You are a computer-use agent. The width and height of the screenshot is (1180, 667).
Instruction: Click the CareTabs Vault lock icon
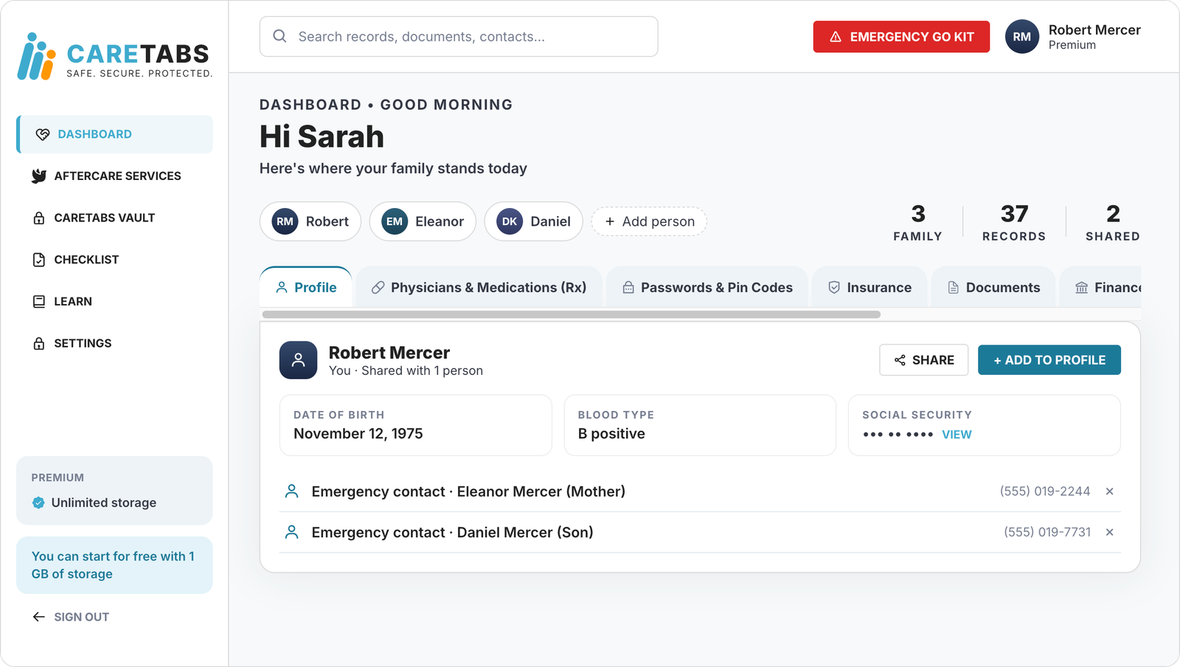pos(39,218)
